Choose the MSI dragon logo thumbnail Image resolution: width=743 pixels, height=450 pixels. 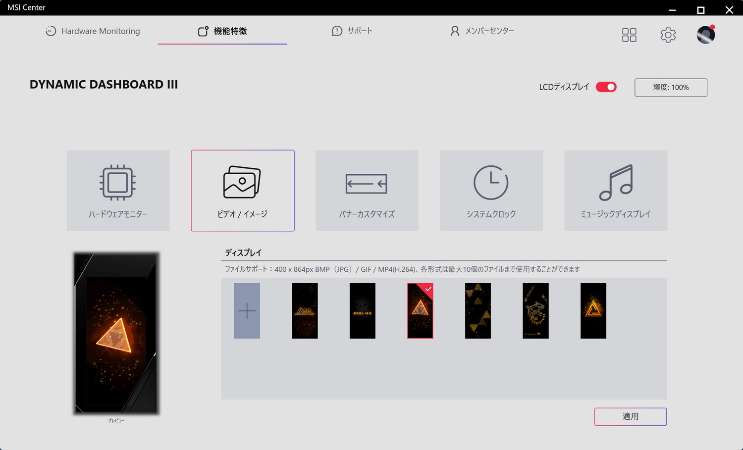[535, 310]
